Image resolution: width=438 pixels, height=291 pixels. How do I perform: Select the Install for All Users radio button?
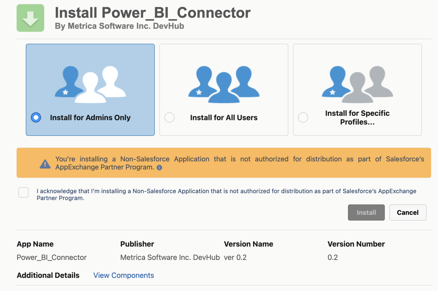click(169, 117)
